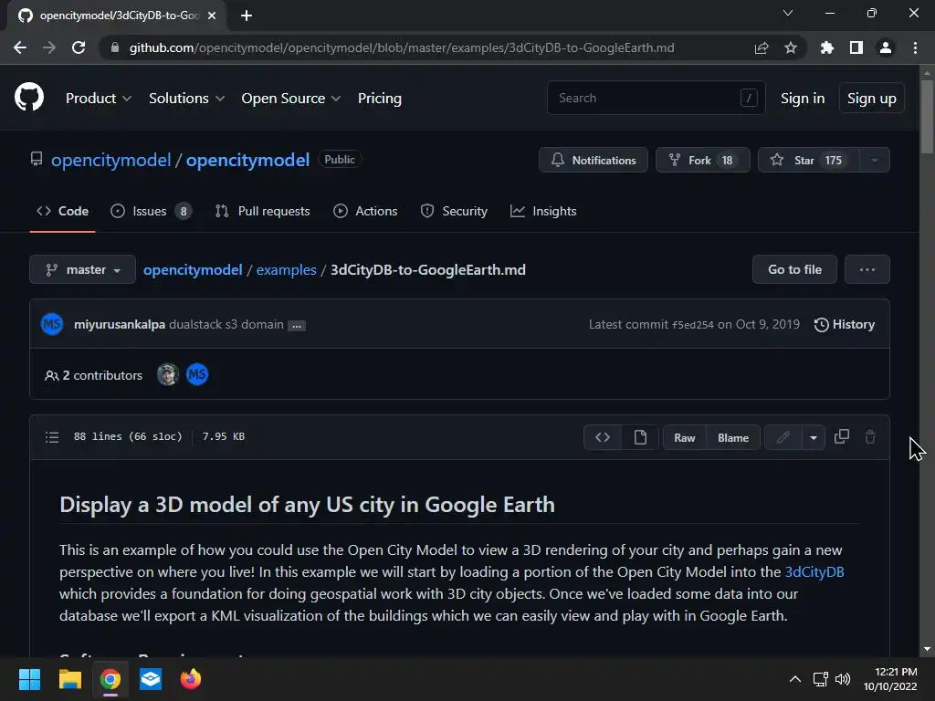
Task: Click the Go to file button
Action: tap(794, 269)
